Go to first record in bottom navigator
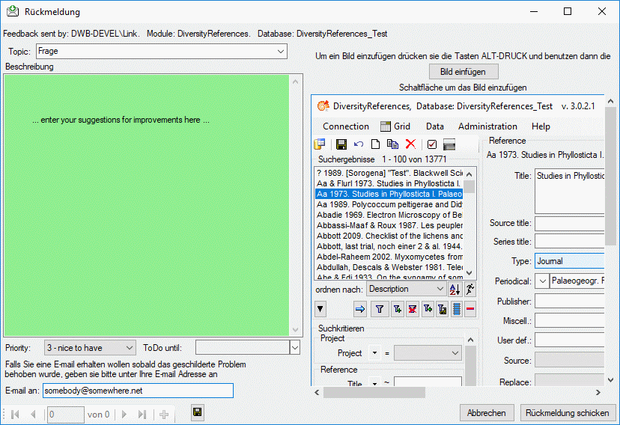This screenshot has width=620, height=425. 16,415
